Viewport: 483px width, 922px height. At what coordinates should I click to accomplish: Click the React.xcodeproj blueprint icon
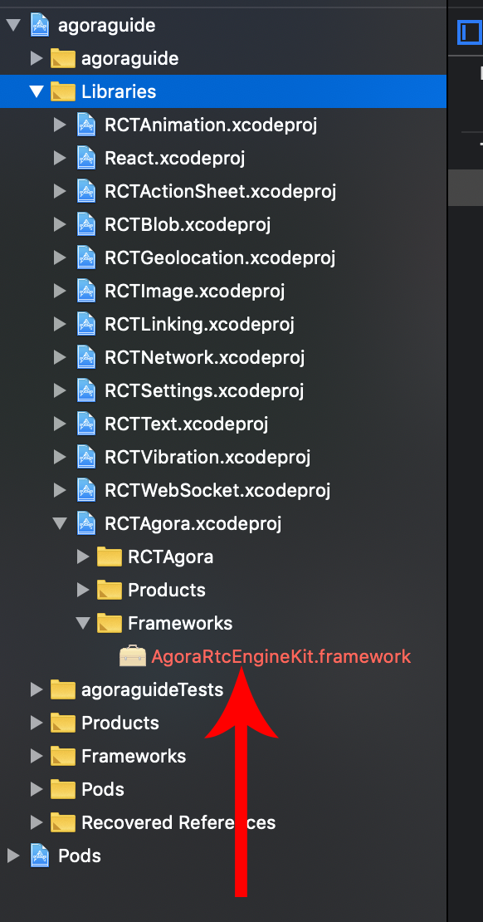coord(86,158)
